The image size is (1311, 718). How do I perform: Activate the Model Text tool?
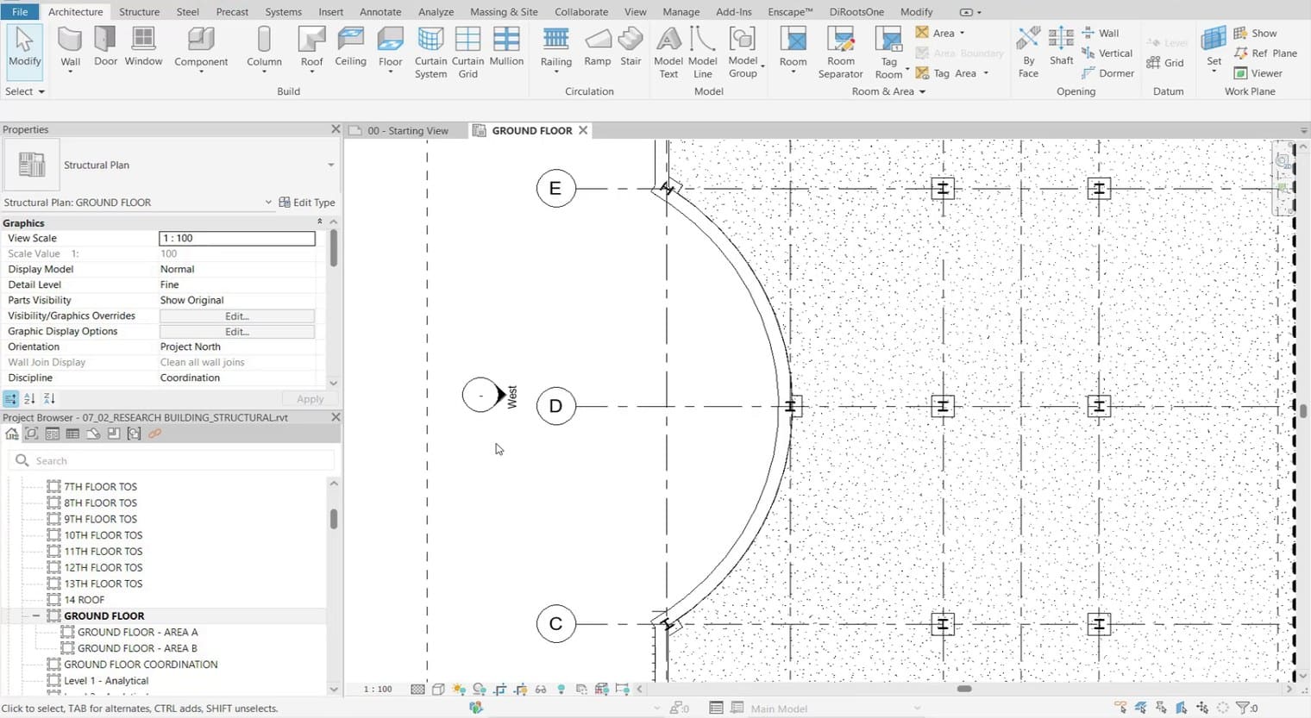point(668,52)
